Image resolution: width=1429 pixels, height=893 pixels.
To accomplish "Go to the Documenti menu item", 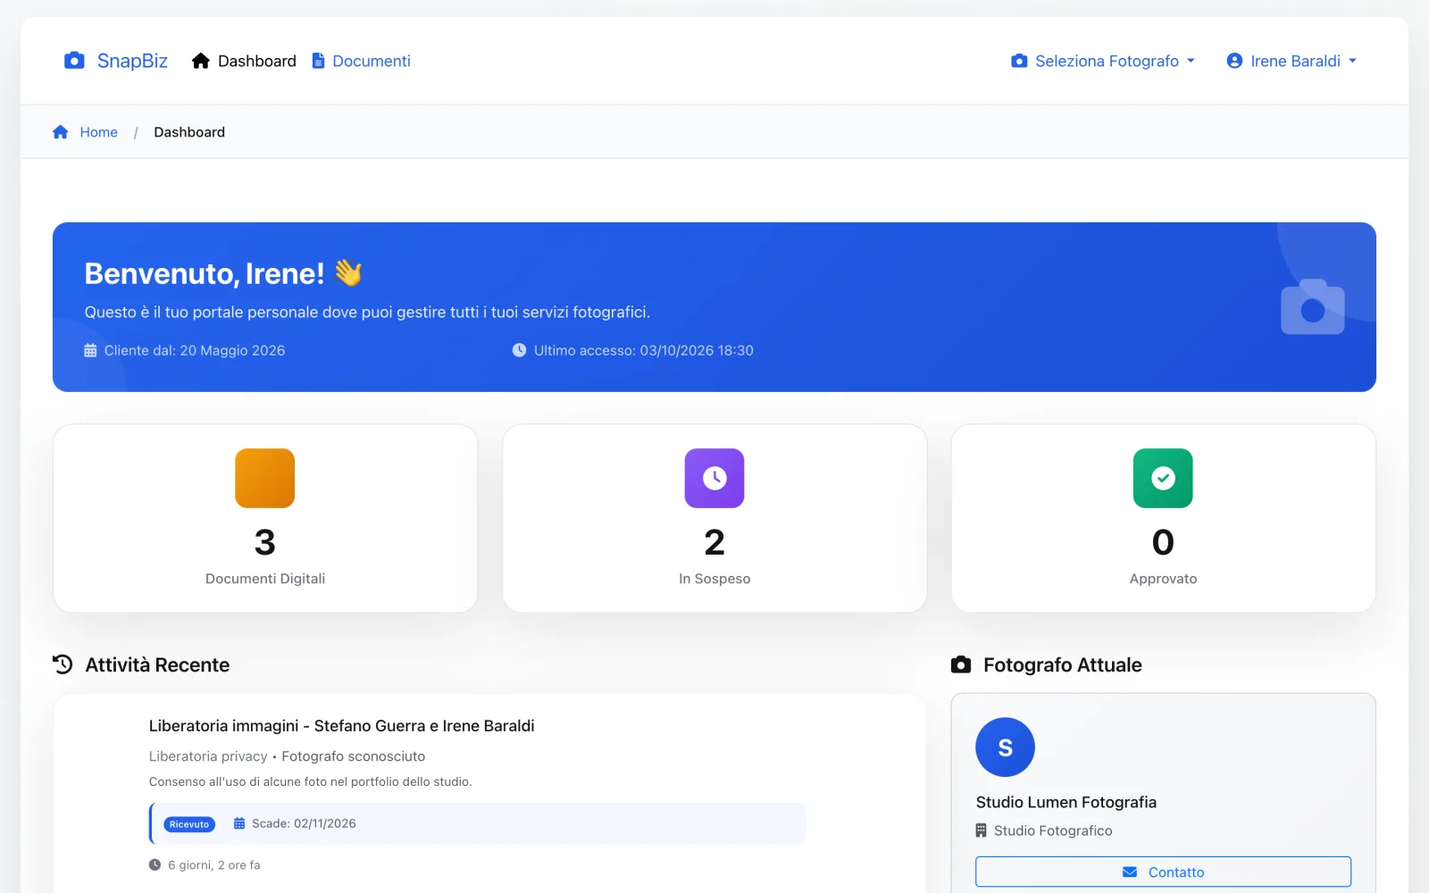I will pos(361,61).
